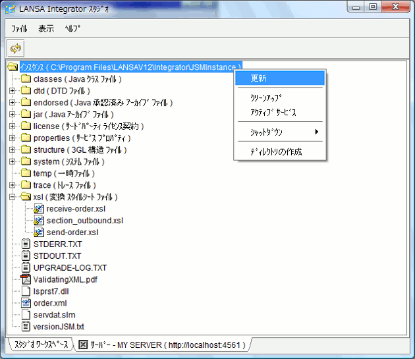The width and height of the screenshot is (415, 359).
Task: Click the jar folder icon
Action: [26, 114]
